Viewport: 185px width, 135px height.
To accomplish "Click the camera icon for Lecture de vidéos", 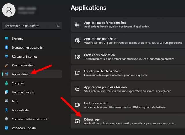I will 77,105.
